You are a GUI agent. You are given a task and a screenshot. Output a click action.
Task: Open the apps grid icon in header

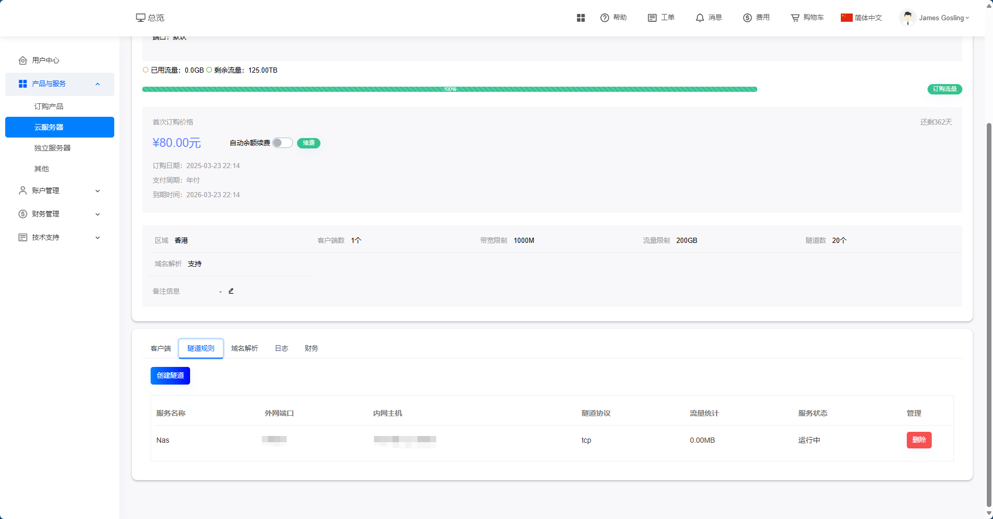point(581,18)
